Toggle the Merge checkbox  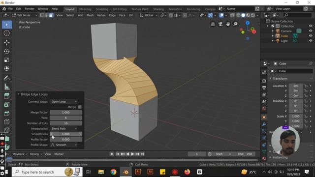pyautogui.click(x=80, y=107)
